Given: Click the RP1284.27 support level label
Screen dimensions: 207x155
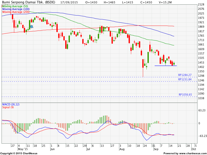Looking at the screenshot, I should (185, 75).
